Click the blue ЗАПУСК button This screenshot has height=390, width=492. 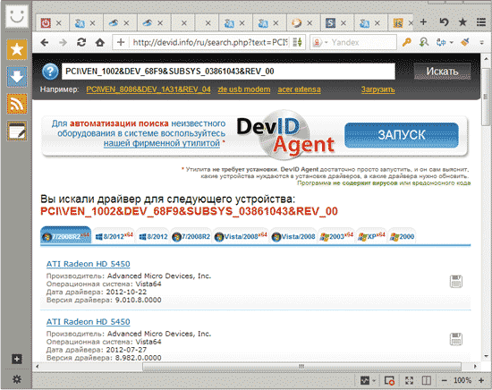coord(402,135)
